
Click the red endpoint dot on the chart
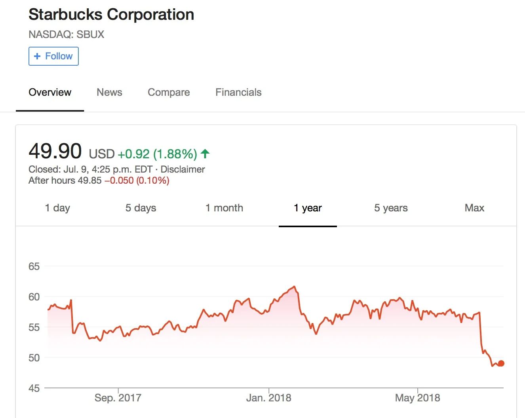[x=501, y=363]
